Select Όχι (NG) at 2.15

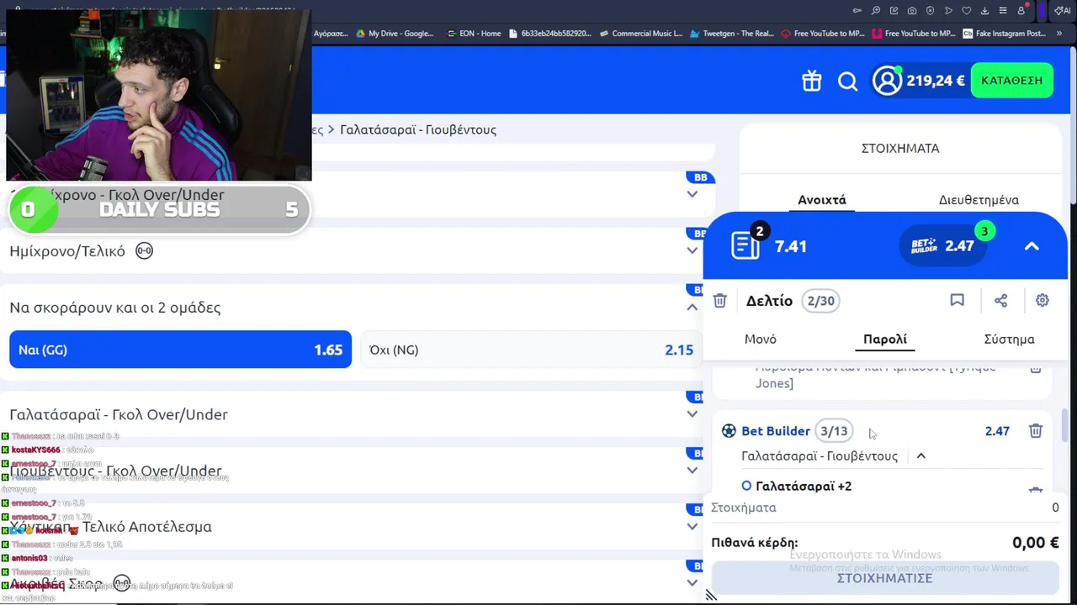(x=532, y=350)
